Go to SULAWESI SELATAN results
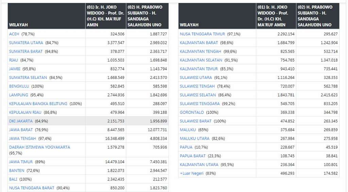The image size is (348, 192). click(198, 95)
